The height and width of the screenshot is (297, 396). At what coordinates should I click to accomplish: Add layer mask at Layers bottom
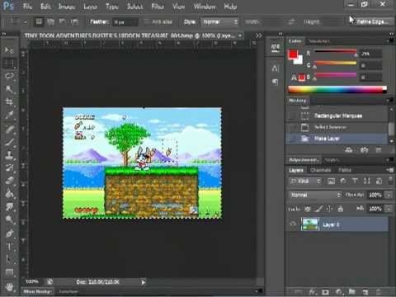(x=325, y=292)
